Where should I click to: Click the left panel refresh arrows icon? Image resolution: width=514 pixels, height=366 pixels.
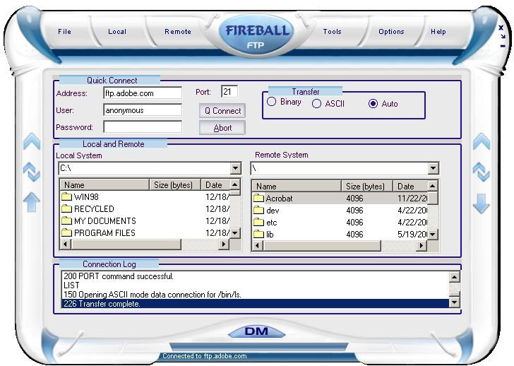click(32, 172)
